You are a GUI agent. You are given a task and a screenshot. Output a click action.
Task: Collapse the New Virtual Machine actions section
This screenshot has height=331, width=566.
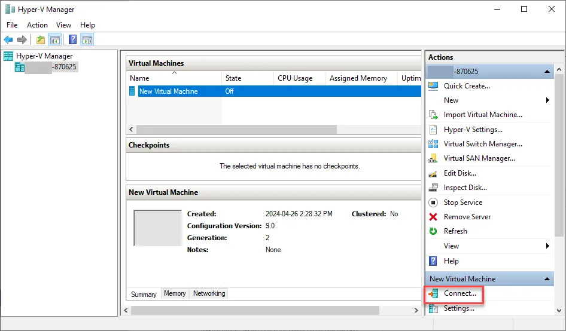(547, 278)
